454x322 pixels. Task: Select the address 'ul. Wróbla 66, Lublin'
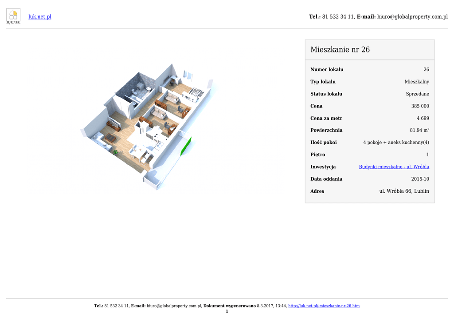(x=404, y=191)
